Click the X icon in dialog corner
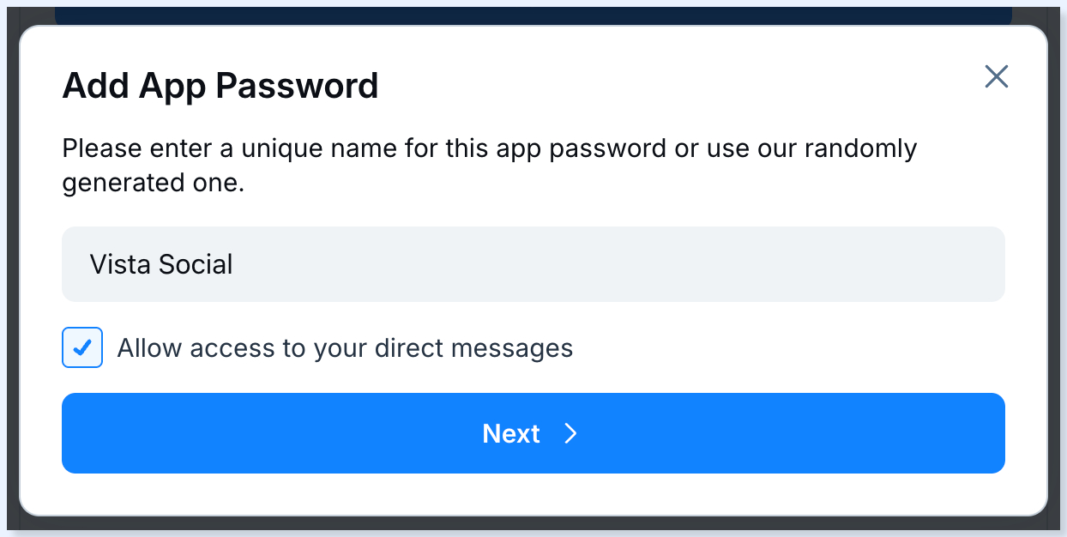1067x537 pixels. click(x=996, y=76)
